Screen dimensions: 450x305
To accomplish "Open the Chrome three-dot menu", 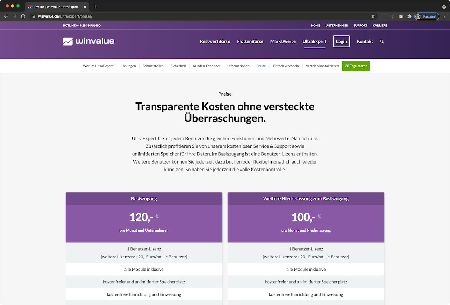I will coord(445,16).
